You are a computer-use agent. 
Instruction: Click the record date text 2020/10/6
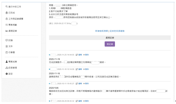[54, 88]
